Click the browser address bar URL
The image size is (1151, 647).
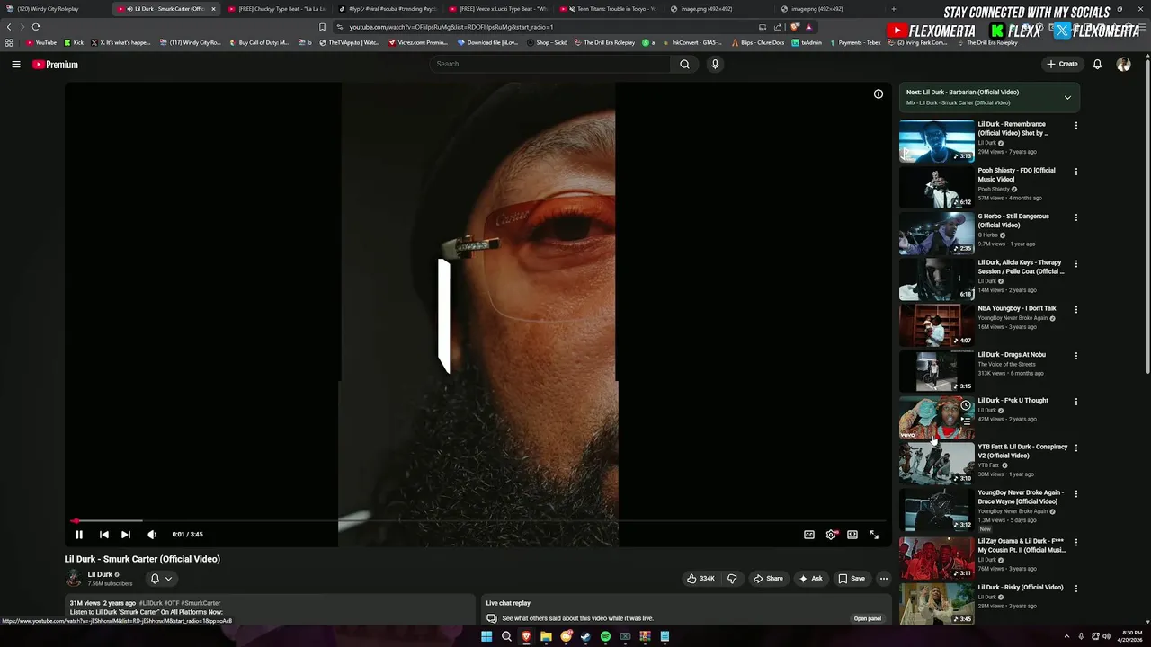[451, 27]
